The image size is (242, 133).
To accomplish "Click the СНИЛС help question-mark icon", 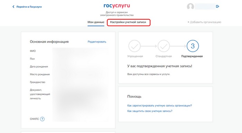I will point(42,119).
